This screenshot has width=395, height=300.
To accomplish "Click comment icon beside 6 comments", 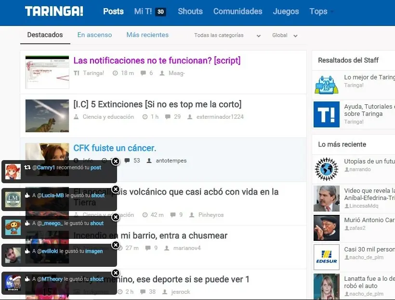I will (x=143, y=73).
